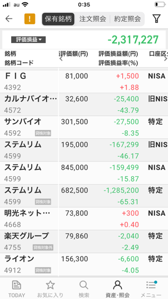This screenshot has width=168, height=299.
Task: Select the 保有銘柄 tab
Action: pos(58,19)
